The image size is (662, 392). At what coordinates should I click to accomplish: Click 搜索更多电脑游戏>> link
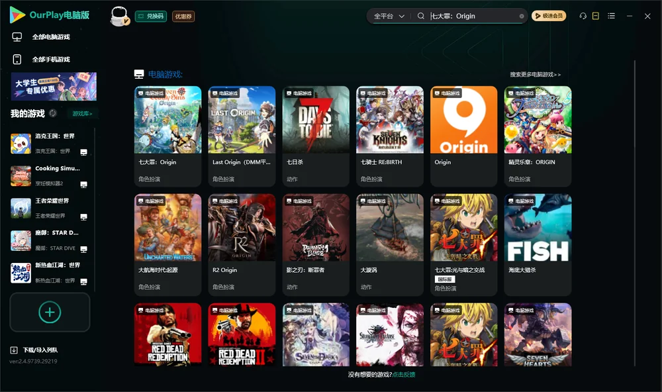tap(535, 74)
